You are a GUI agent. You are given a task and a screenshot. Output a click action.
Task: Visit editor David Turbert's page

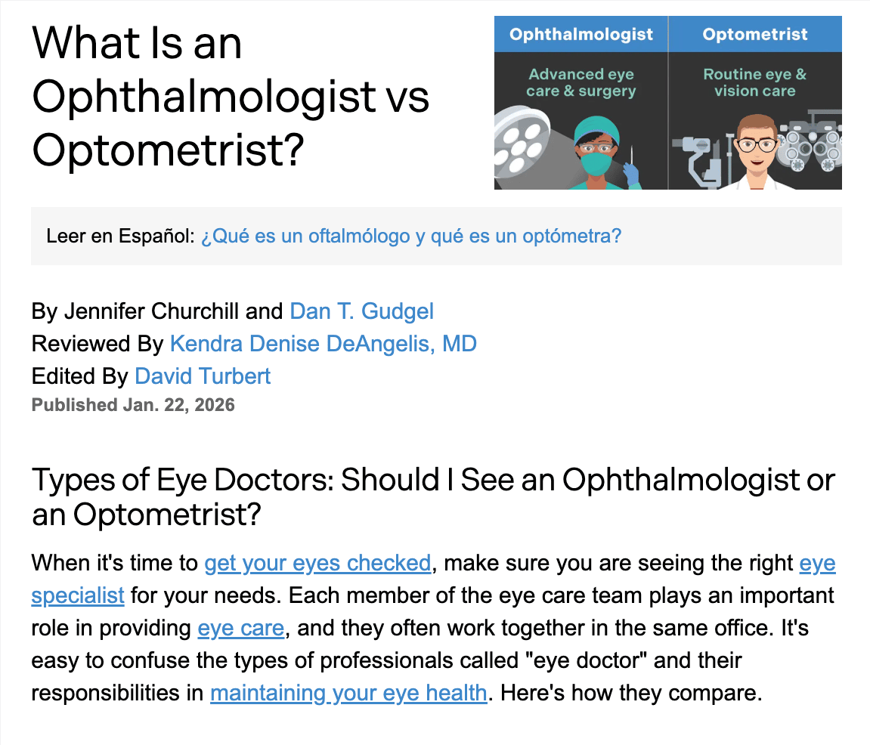203,376
